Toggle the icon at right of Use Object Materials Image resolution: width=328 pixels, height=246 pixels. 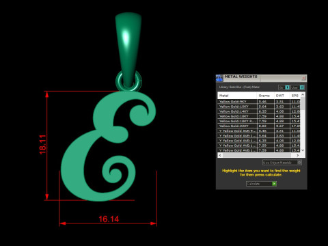[299, 163]
